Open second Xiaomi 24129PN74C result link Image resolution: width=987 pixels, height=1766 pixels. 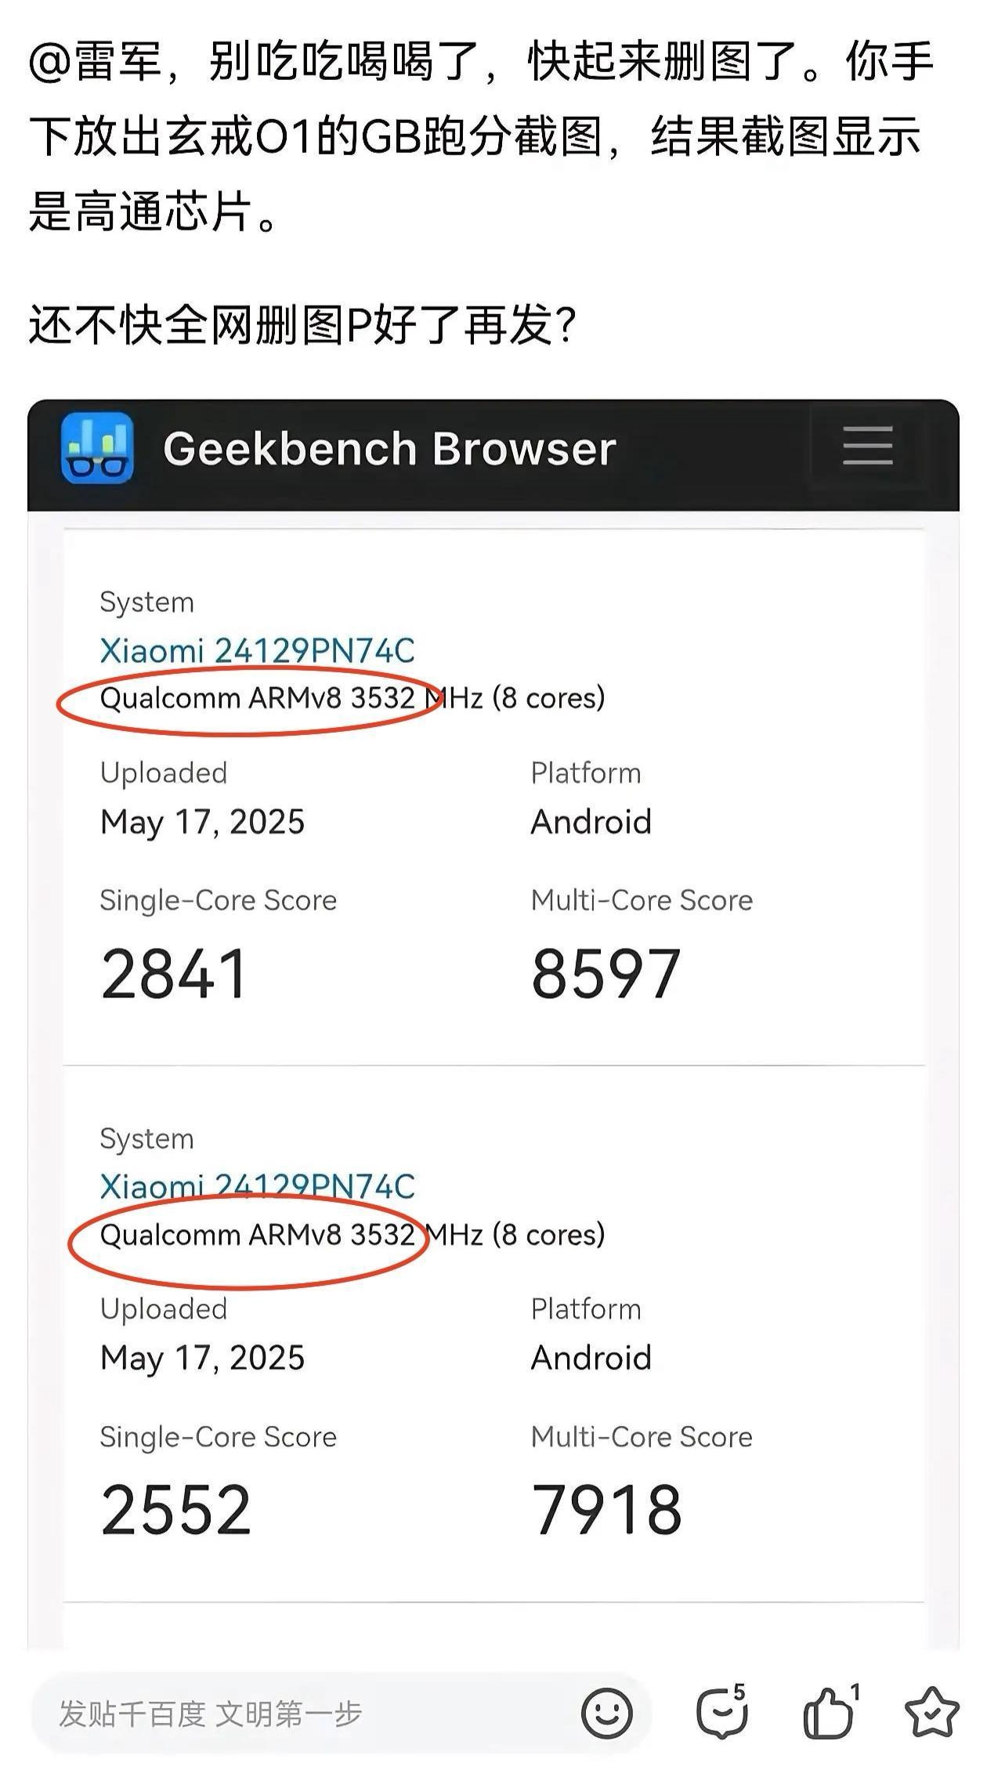(x=257, y=1186)
